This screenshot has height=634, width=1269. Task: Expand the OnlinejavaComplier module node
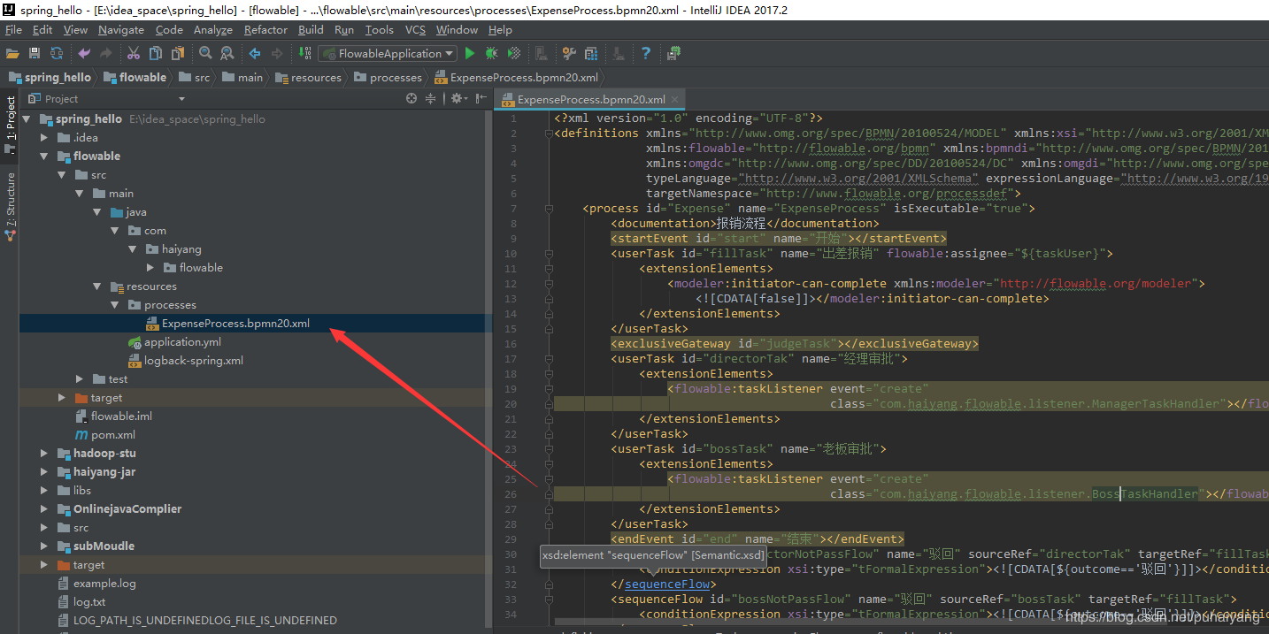44,509
